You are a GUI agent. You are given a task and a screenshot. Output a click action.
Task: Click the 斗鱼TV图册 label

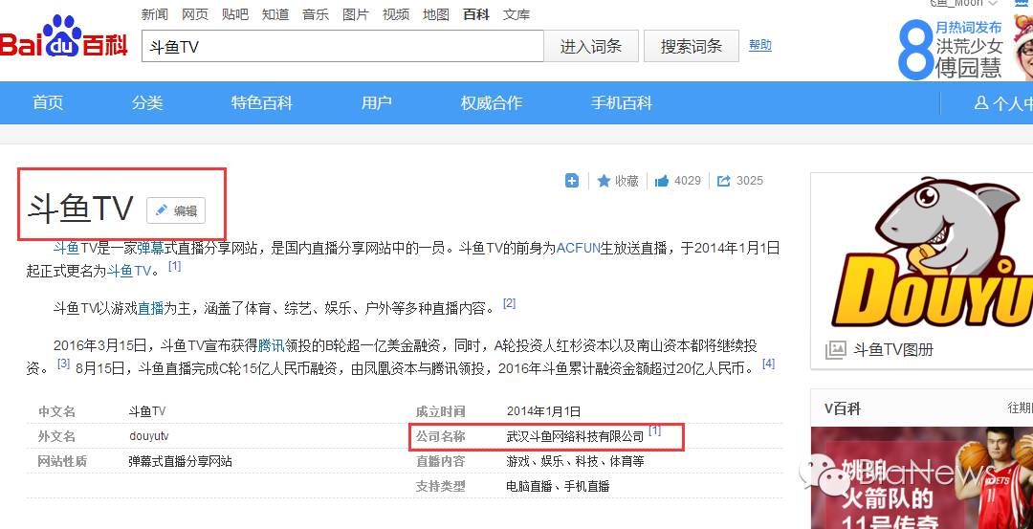click(x=892, y=350)
